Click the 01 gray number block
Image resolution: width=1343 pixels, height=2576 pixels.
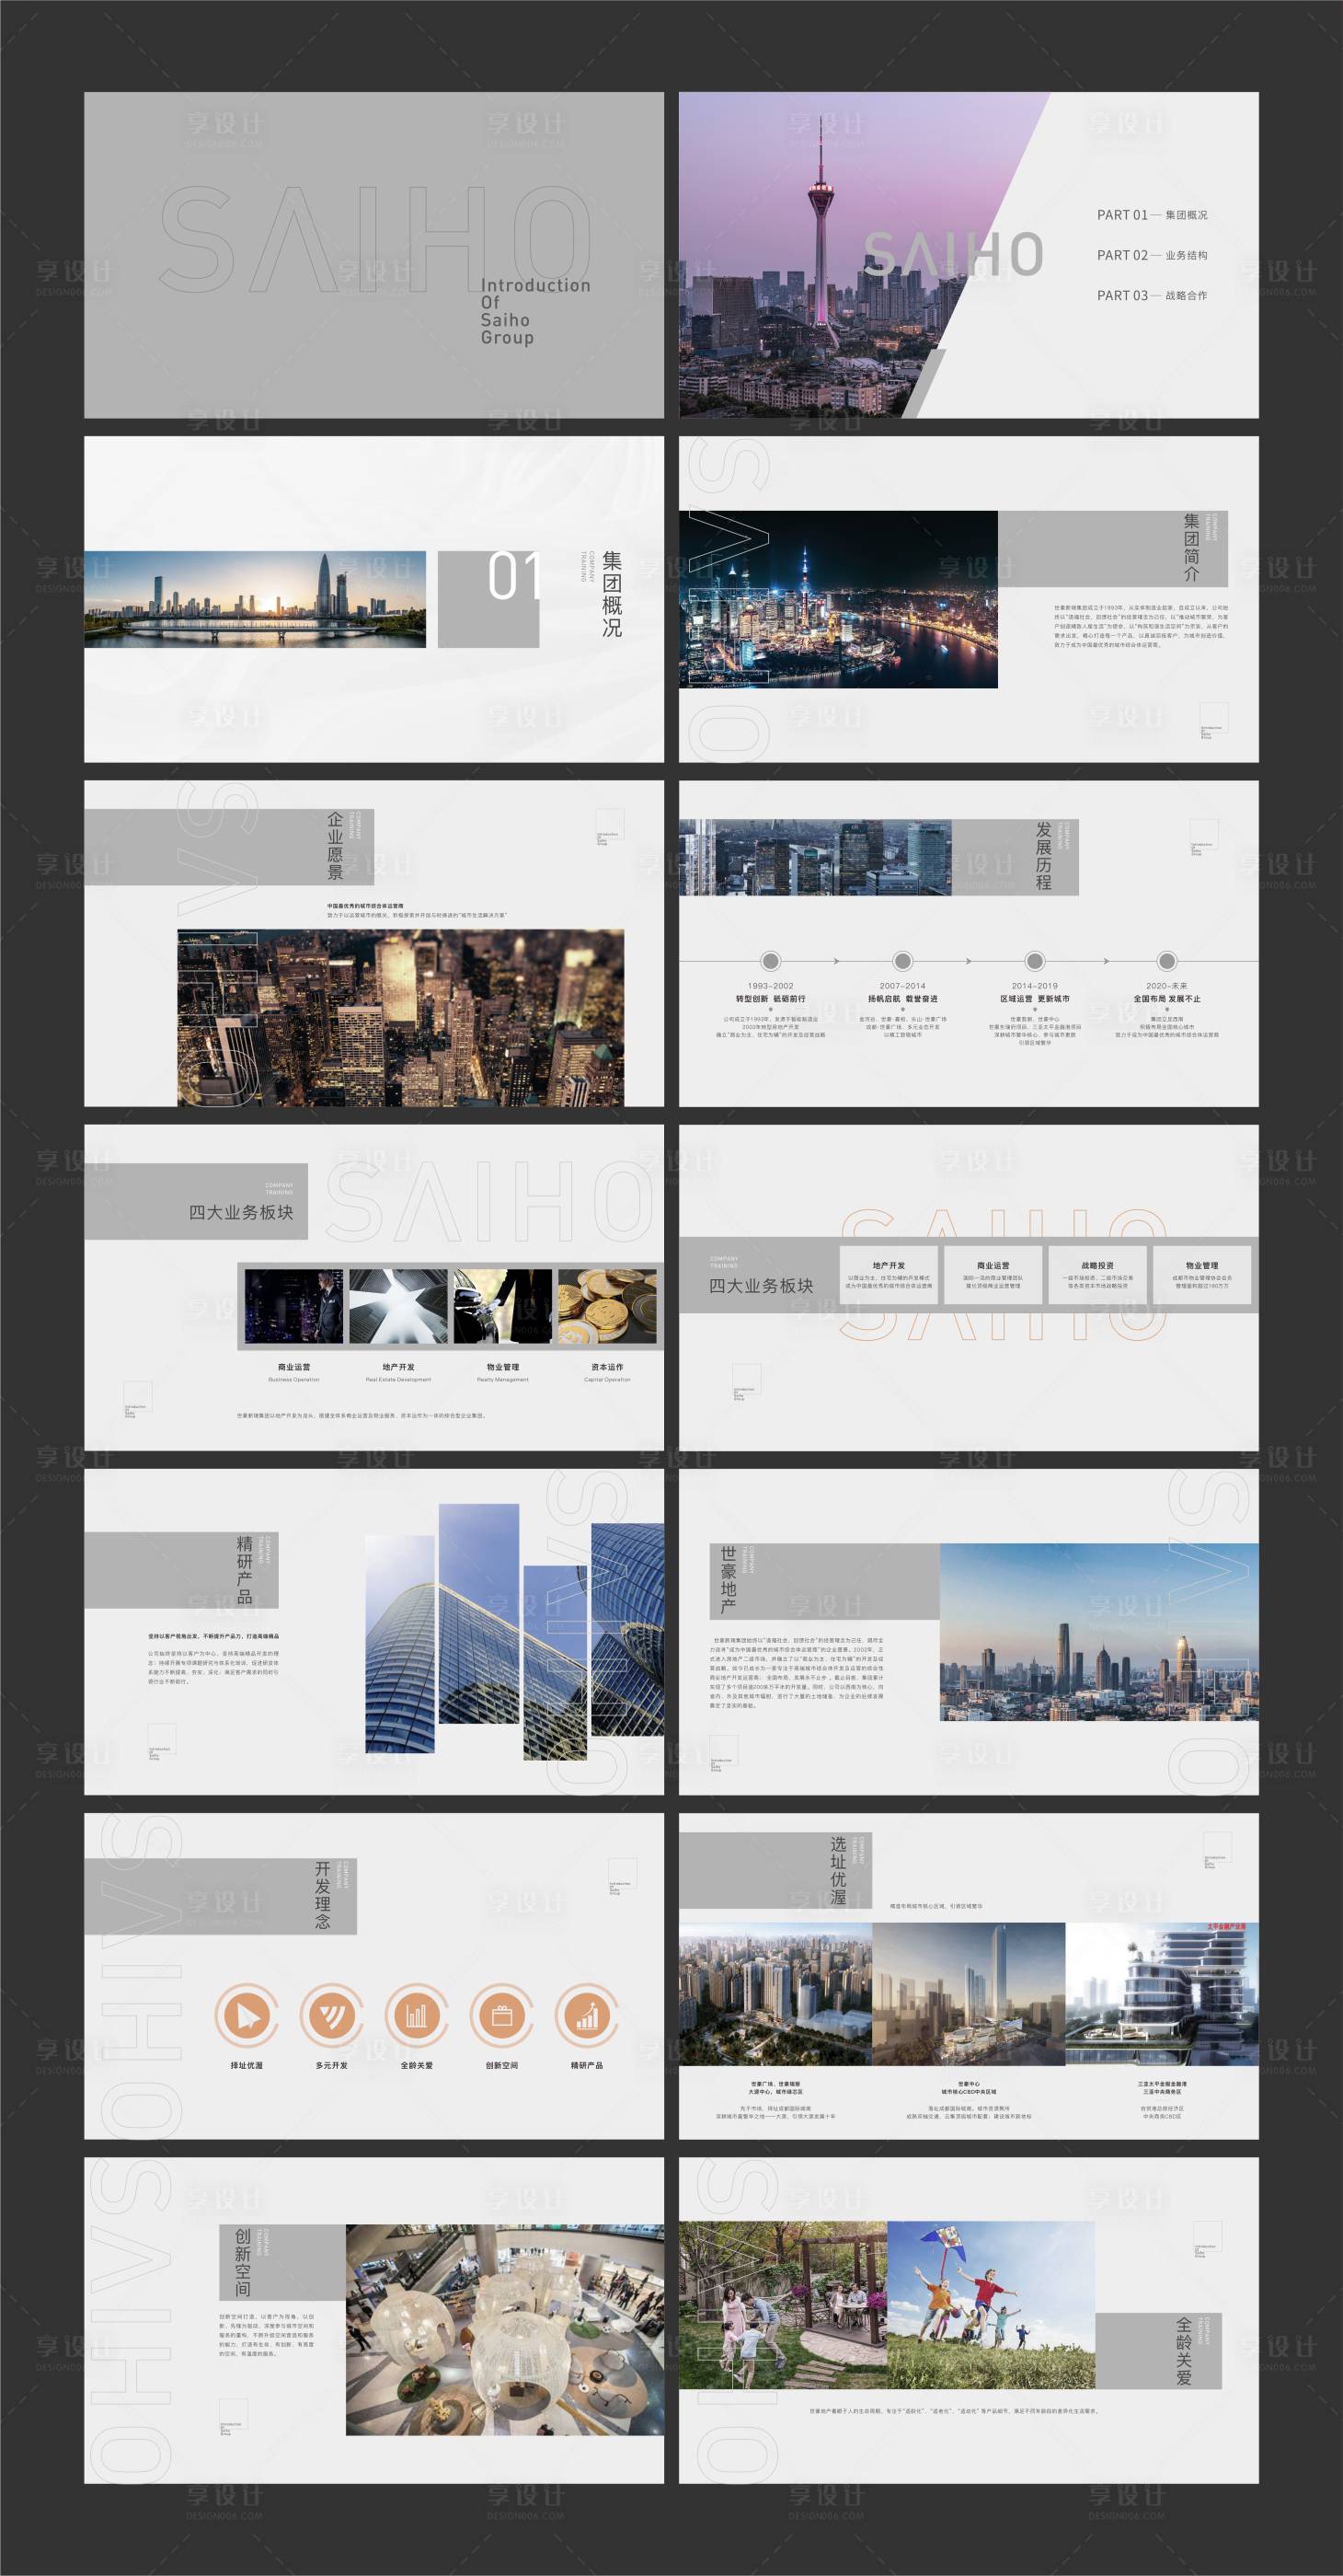(488, 599)
